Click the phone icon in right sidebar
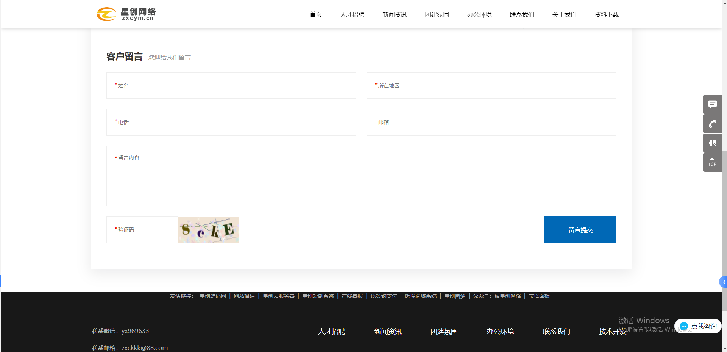 pyautogui.click(x=712, y=124)
